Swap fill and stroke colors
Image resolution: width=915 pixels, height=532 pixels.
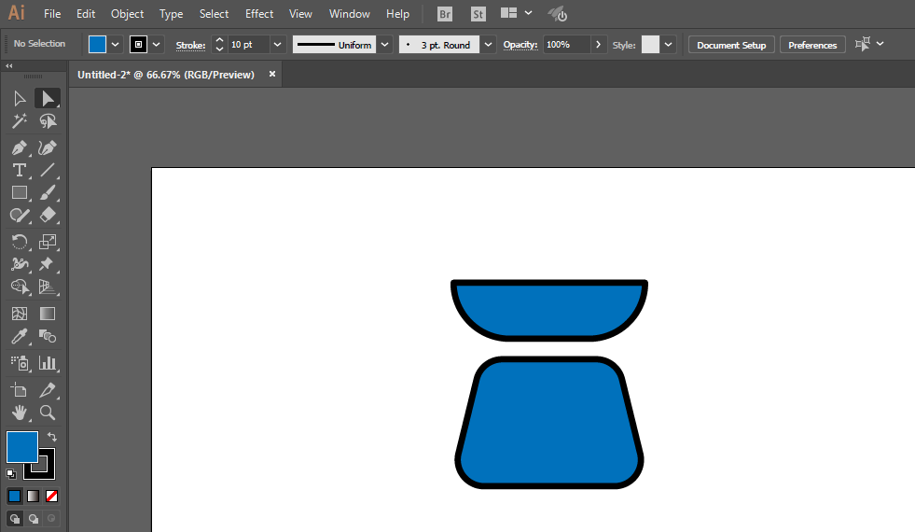pyautogui.click(x=52, y=437)
